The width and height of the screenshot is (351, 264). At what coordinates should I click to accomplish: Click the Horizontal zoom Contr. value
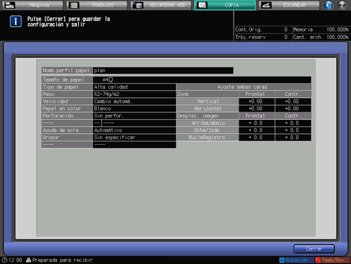(293, 109)
